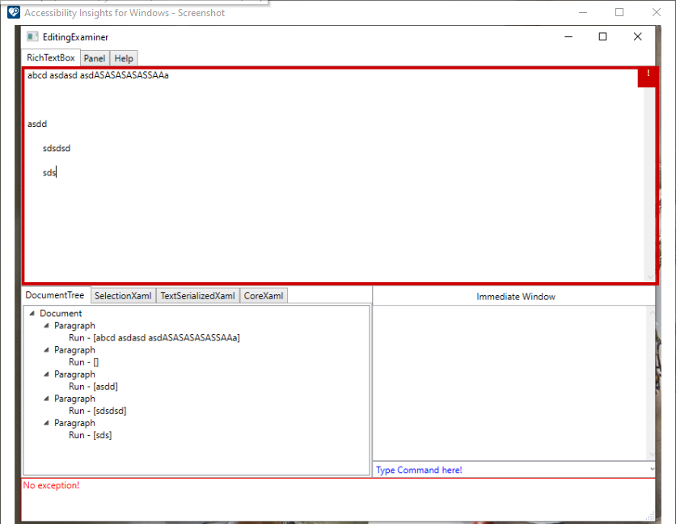
Task: Collapse the Paragraph containing Run [asdd]
Action: coord(46,374)
